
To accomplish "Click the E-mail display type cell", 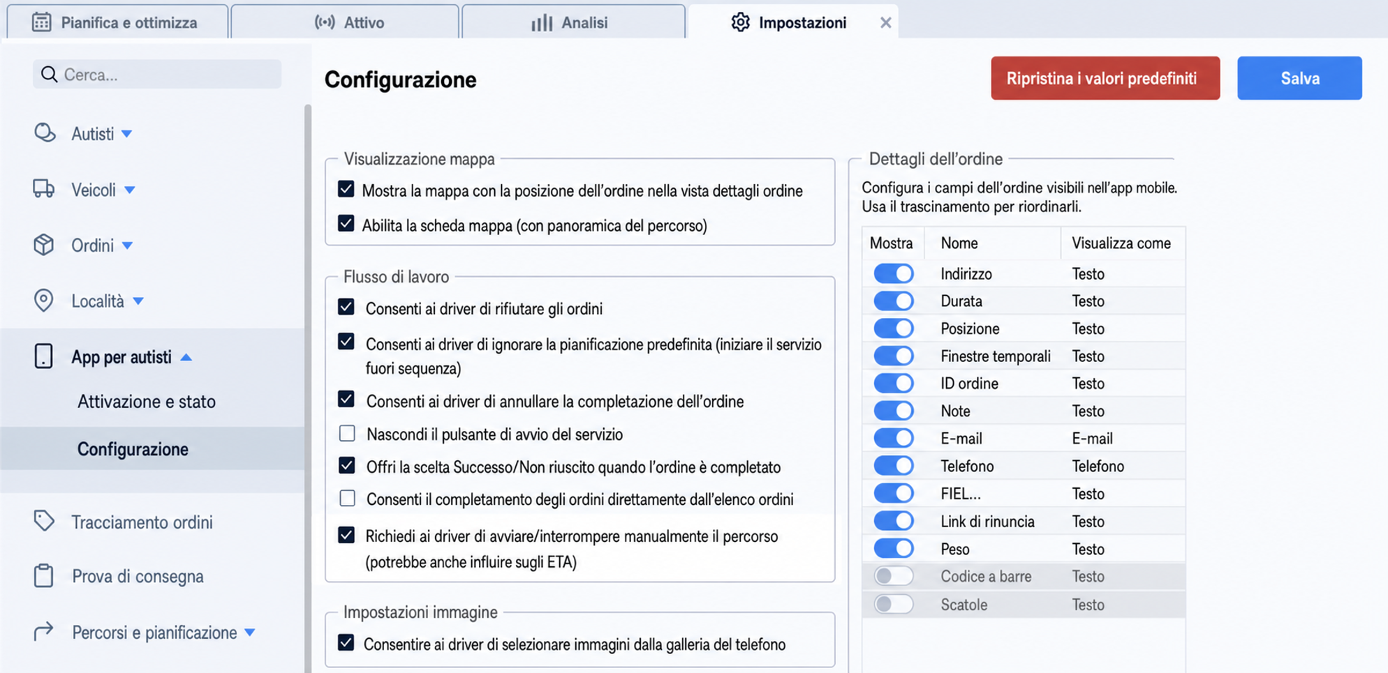I will coord(1092,439).
